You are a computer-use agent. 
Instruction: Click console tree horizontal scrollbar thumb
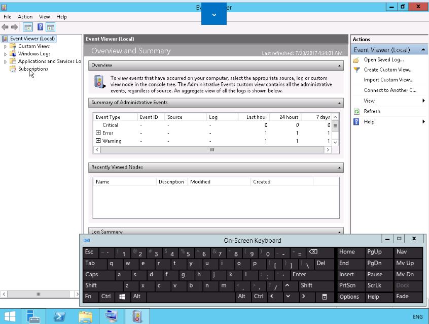[x=39, y=294]
